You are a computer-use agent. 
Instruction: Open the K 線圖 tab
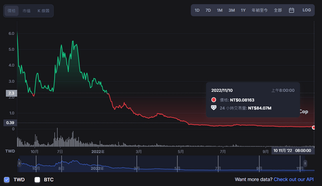pos(43,11)
